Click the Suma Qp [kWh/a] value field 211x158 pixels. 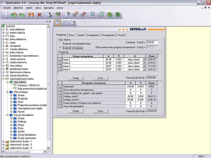click(x=152, y=111)
